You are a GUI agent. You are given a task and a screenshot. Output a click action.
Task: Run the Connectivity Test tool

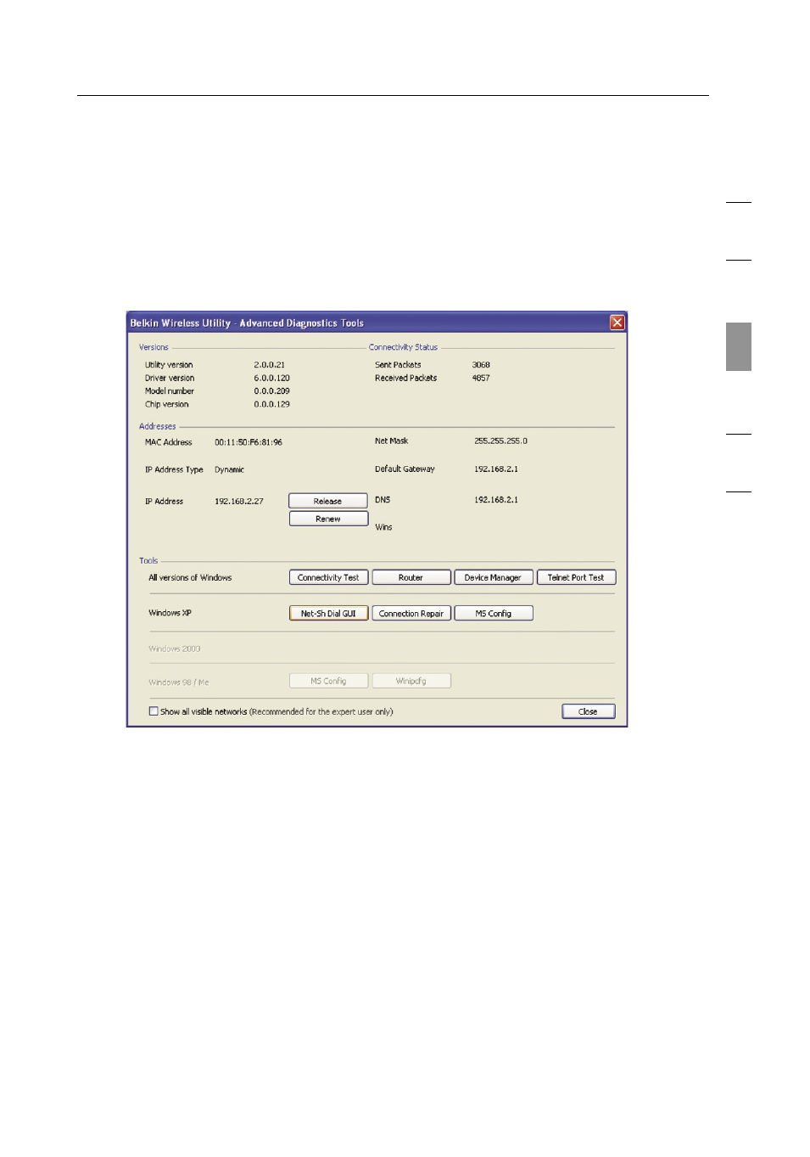click(x=328, y=577)
